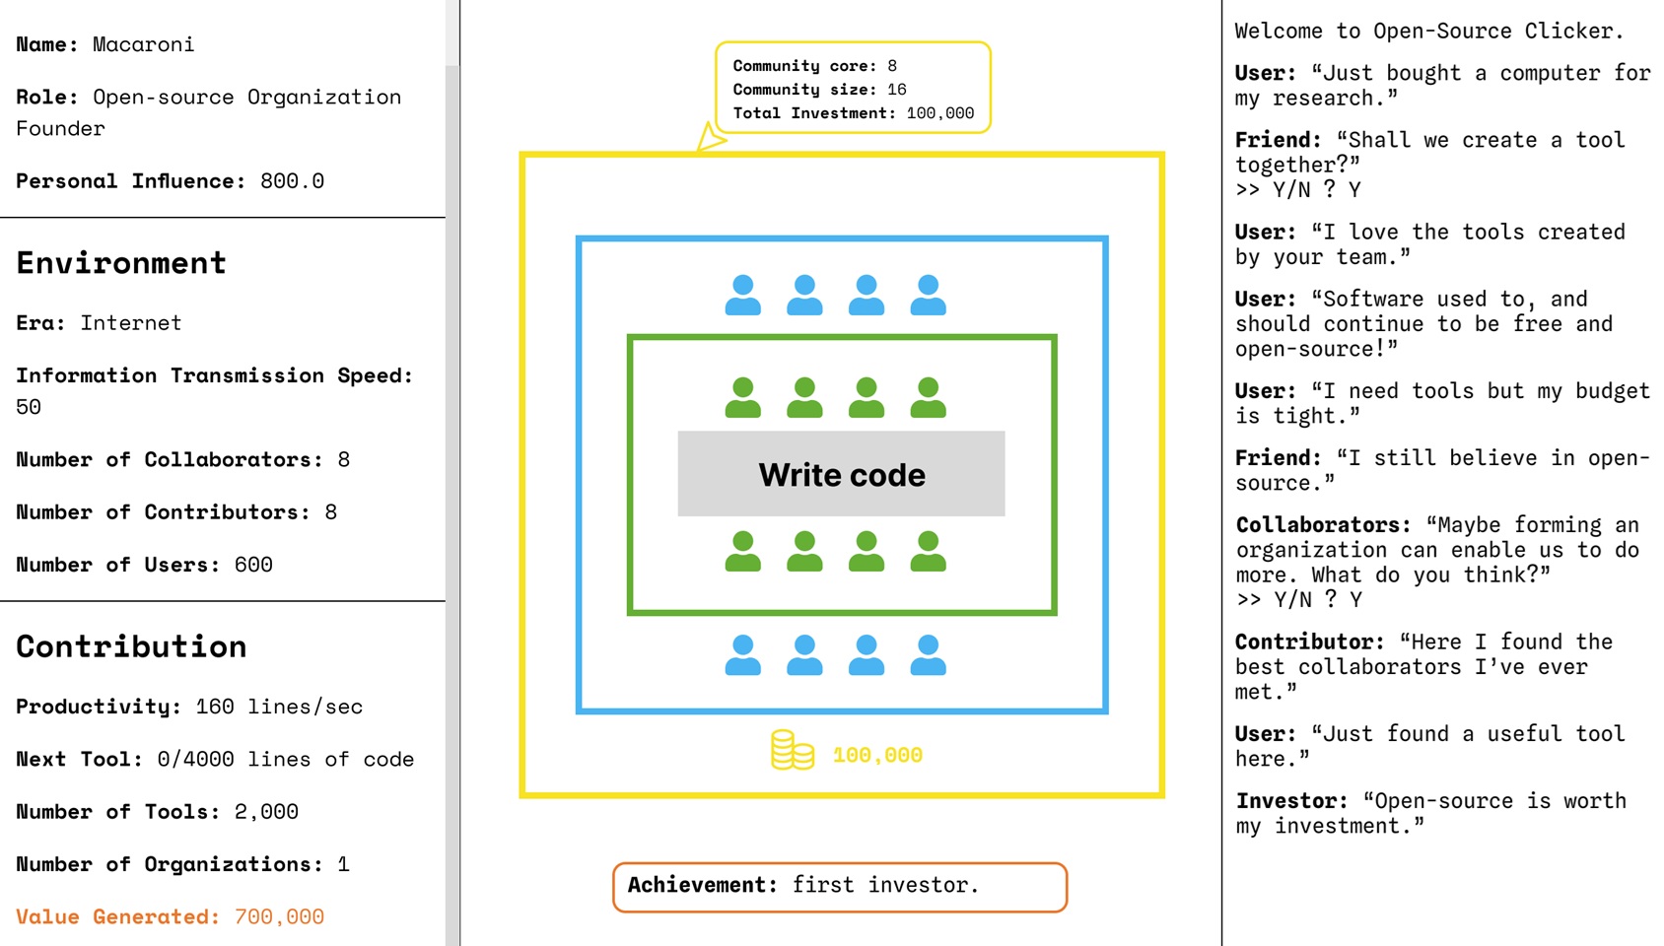This screenshot has height=946, width=1664.
Task: Select the first green collaborator icon above Write code
Action: (743, 398)
